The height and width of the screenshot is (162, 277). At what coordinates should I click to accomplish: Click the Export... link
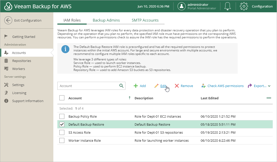coord(260,86)
